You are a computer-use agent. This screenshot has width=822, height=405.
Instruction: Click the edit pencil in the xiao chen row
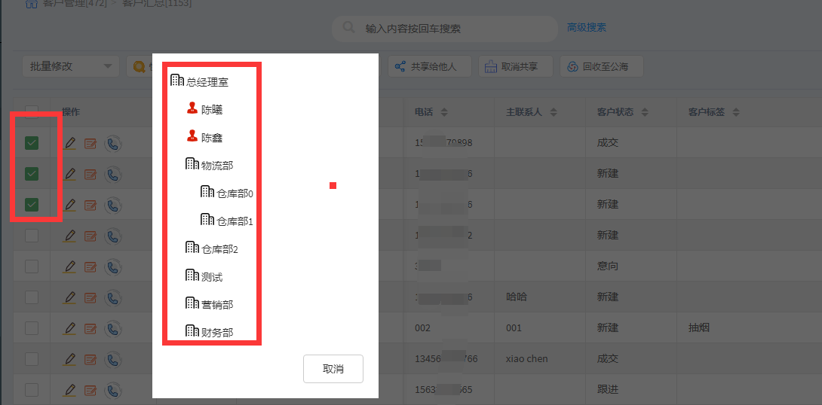click(69, 359)
